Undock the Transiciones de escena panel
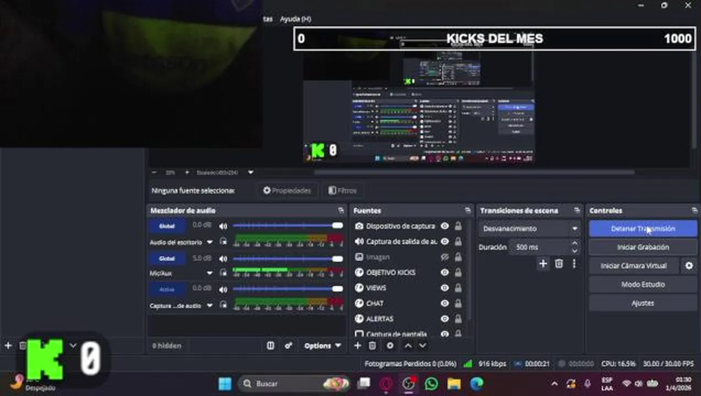 click(577, 211)
